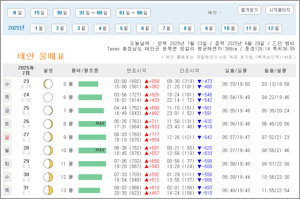The width and height of the screenshot is (300, 199).
Task: Click low tide time 12:26 (121)
Action: 181,137
